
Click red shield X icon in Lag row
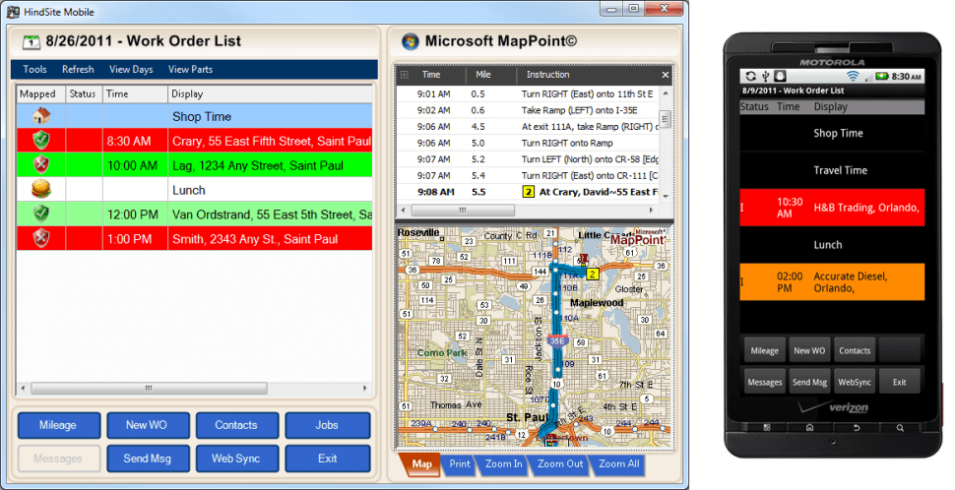click(x=40, y=165)
